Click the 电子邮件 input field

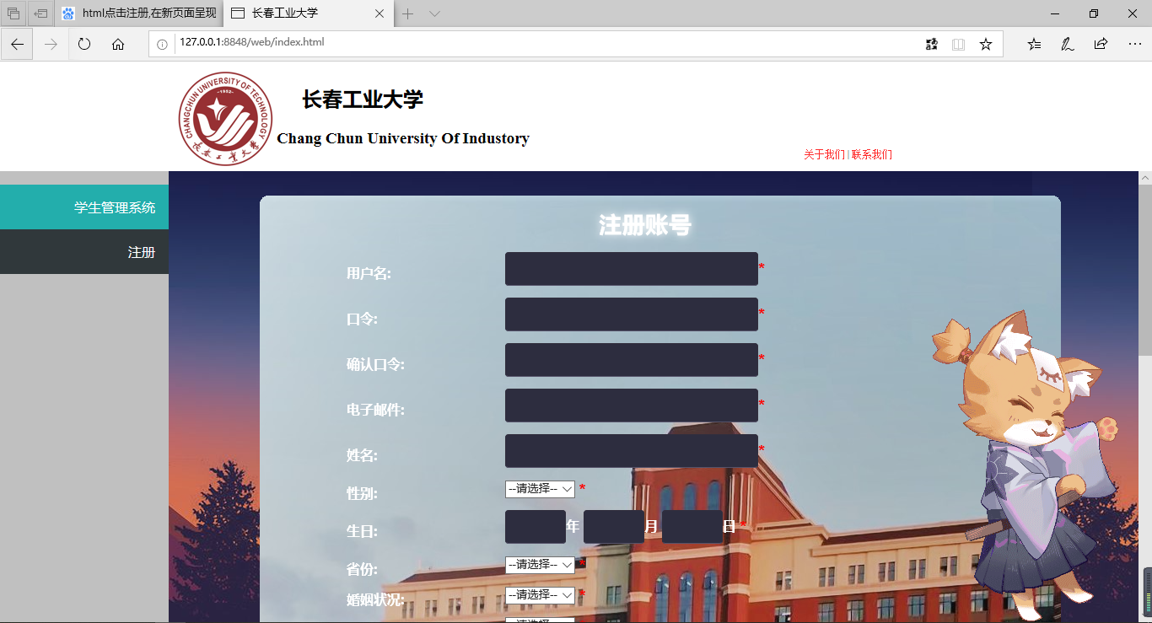pos(632,405)
